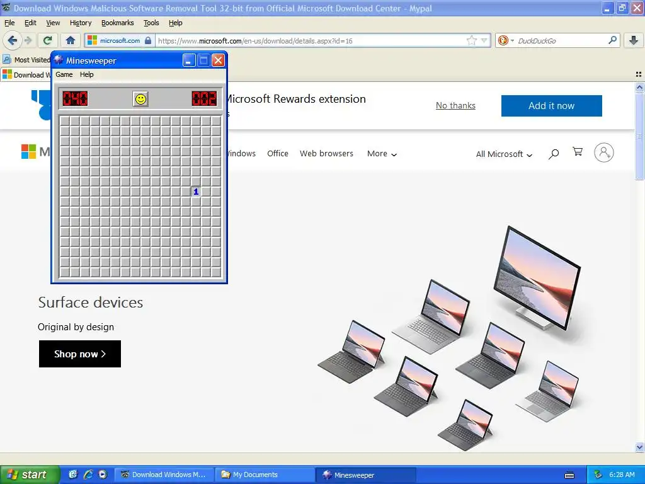Viewport: 645px width, 484px height.
Task: Click the microsoft.com site identity label
Action: [x=120, y=40]
